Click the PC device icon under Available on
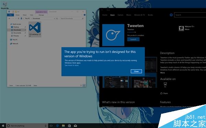Screen dimensions: 206x128 tap(165, 85)
